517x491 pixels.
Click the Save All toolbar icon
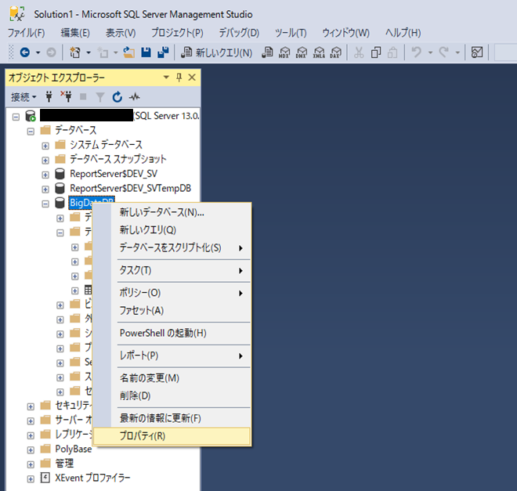pos(163,52)
